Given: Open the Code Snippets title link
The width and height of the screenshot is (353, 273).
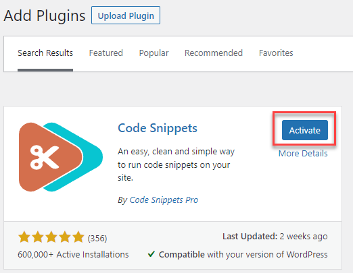Looking at the screenshot, I should [x=158, y=128].
